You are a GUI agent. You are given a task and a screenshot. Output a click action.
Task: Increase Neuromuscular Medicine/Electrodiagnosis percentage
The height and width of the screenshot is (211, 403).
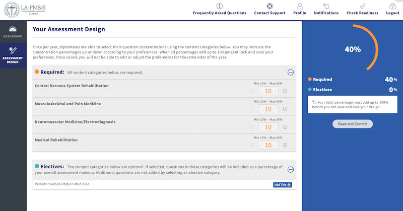click(285, 127)
